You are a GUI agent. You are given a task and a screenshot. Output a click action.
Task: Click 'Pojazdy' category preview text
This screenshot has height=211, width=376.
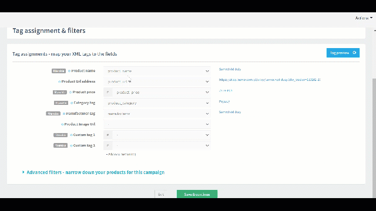point(224,101)
